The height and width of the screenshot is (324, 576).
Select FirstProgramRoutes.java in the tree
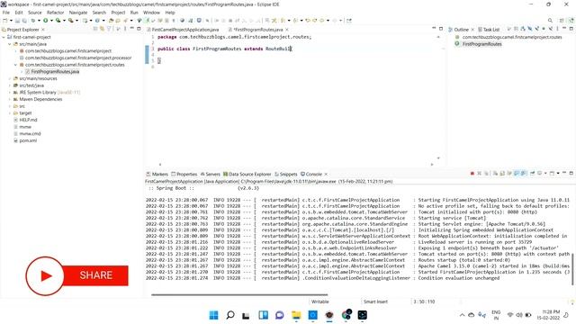(55, 72)
